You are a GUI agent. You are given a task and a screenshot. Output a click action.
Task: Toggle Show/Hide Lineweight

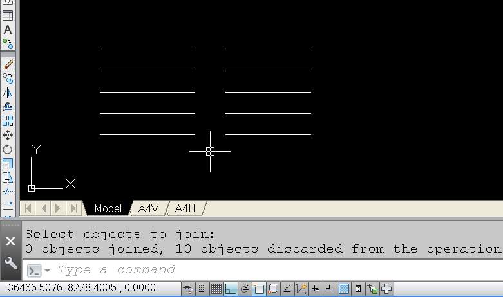click(x=330, y=289)
